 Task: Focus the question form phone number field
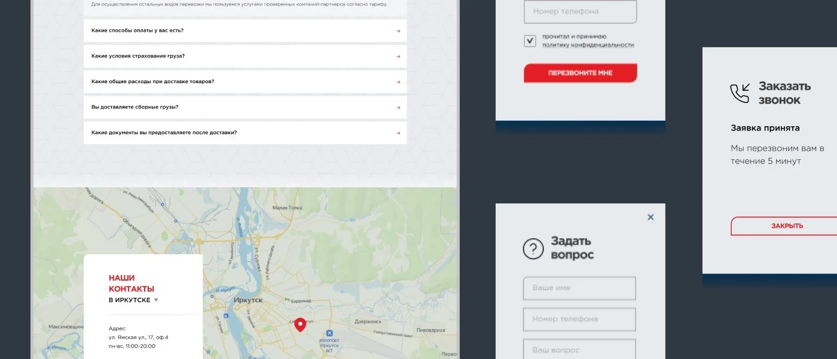pos(579,319)
